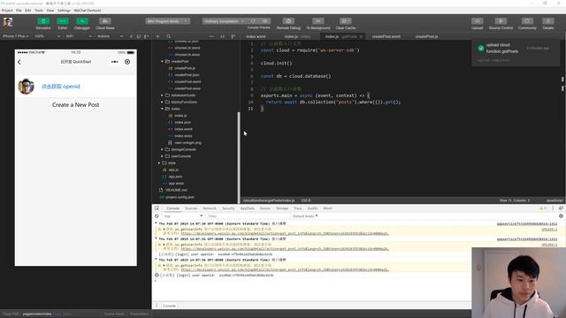Click the Remote Debug icon
This screenshot has width=566, height=318.
[x=288, y=21]
